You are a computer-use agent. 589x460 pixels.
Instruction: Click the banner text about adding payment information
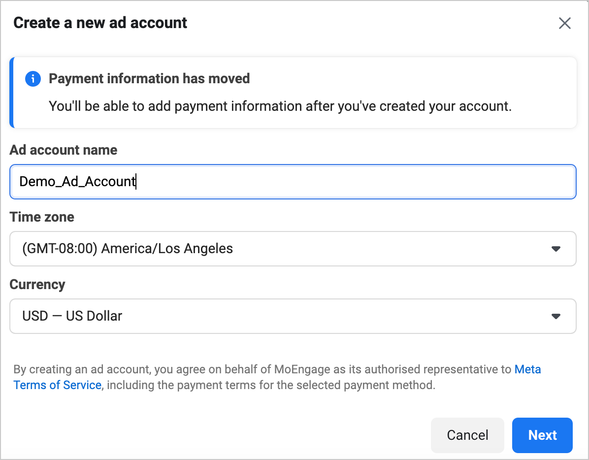pyautogui.click(x=280, y=106)
